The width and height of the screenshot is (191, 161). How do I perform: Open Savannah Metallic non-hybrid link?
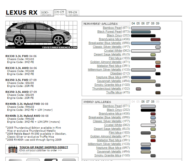pyautogui.click(x=109, y=81)
